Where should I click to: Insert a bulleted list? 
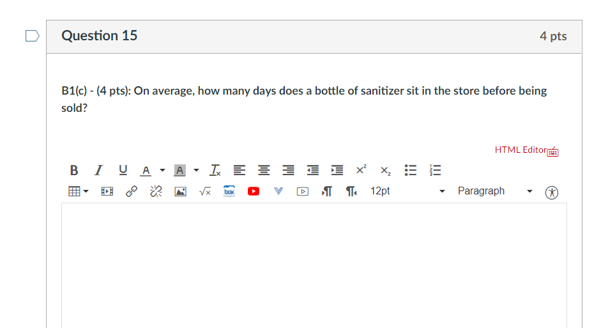point(410,170)
